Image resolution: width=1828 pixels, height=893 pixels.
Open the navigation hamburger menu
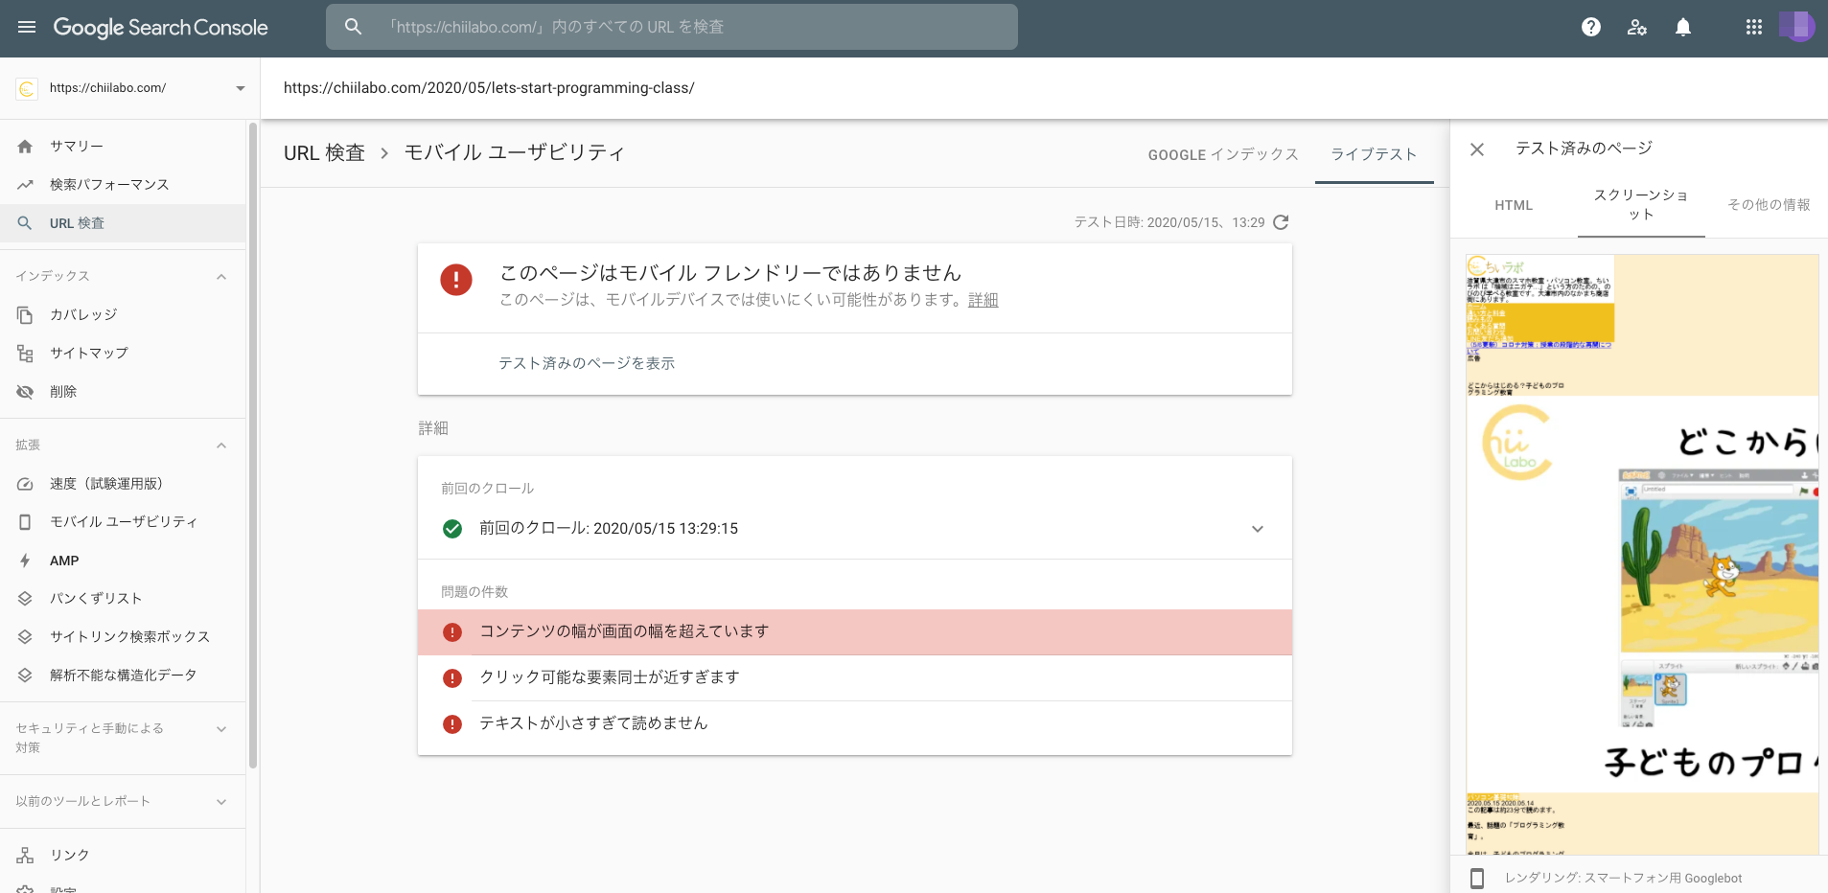27,27
